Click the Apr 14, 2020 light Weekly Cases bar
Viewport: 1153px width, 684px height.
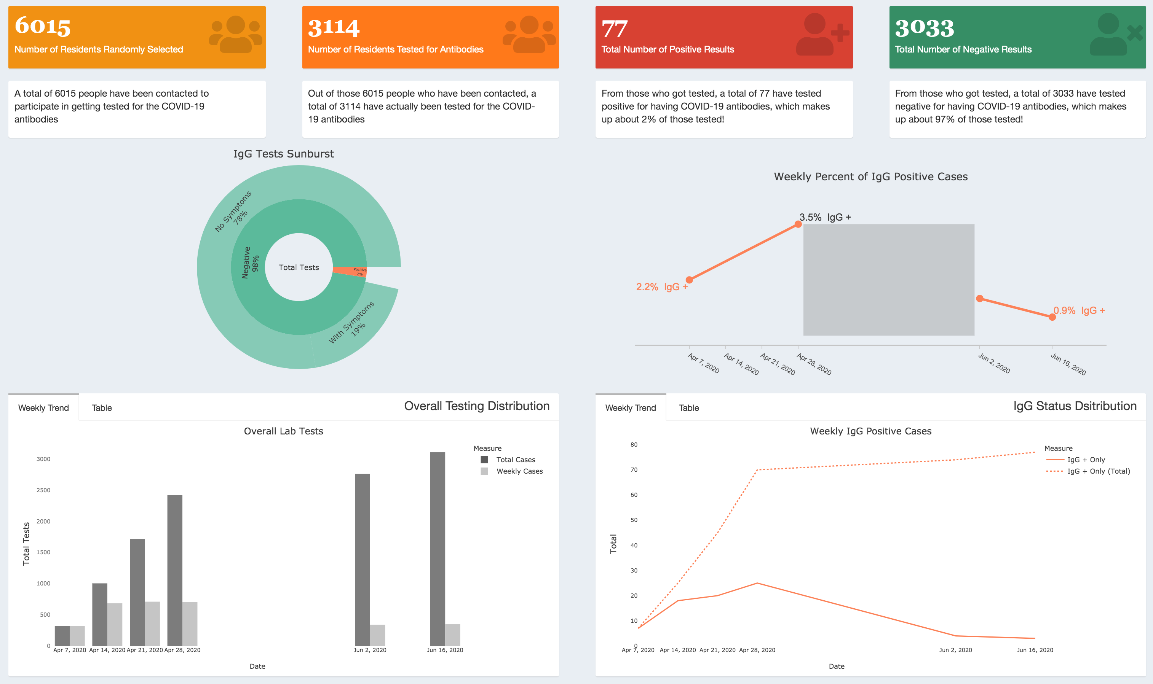pos(115,625)
